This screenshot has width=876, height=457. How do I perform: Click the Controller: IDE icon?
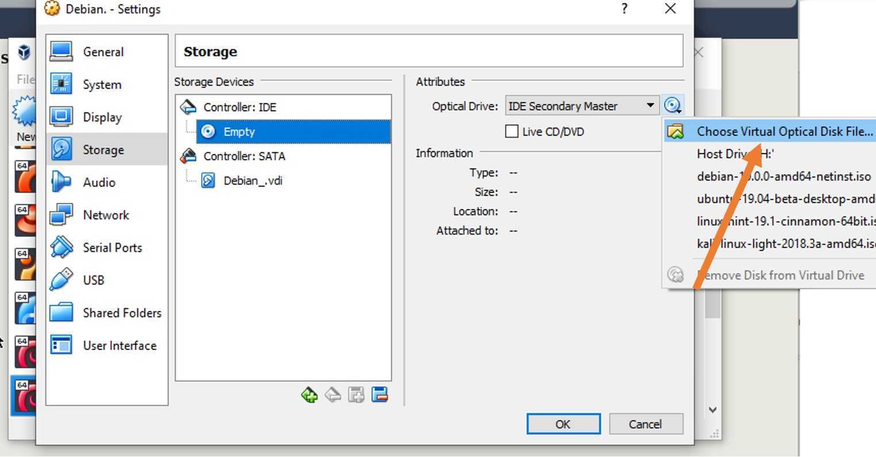[189, 107]
